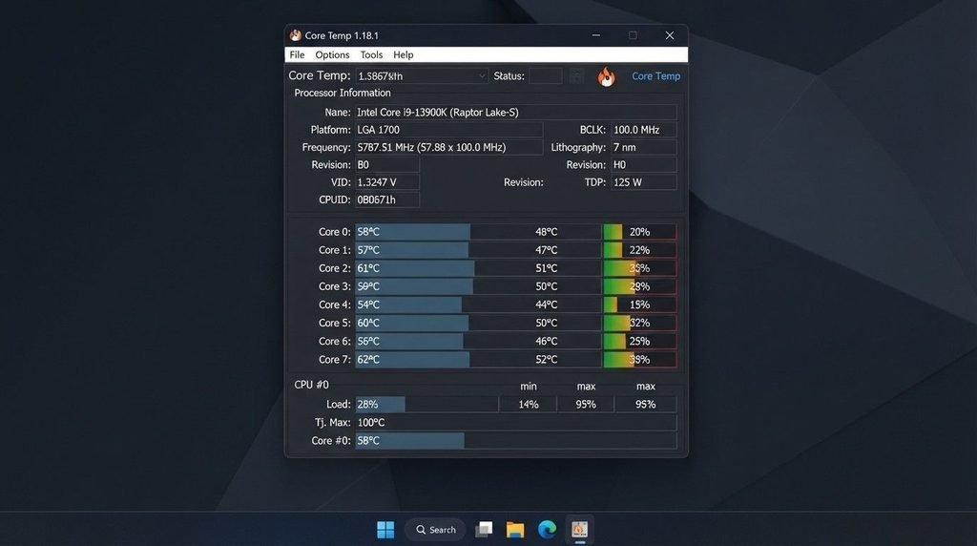The height and width of the screenshot is (546, 977).
Task: Click the Core Temp flame logo icon
Action: pyautogui.click(x=606, y=76)
